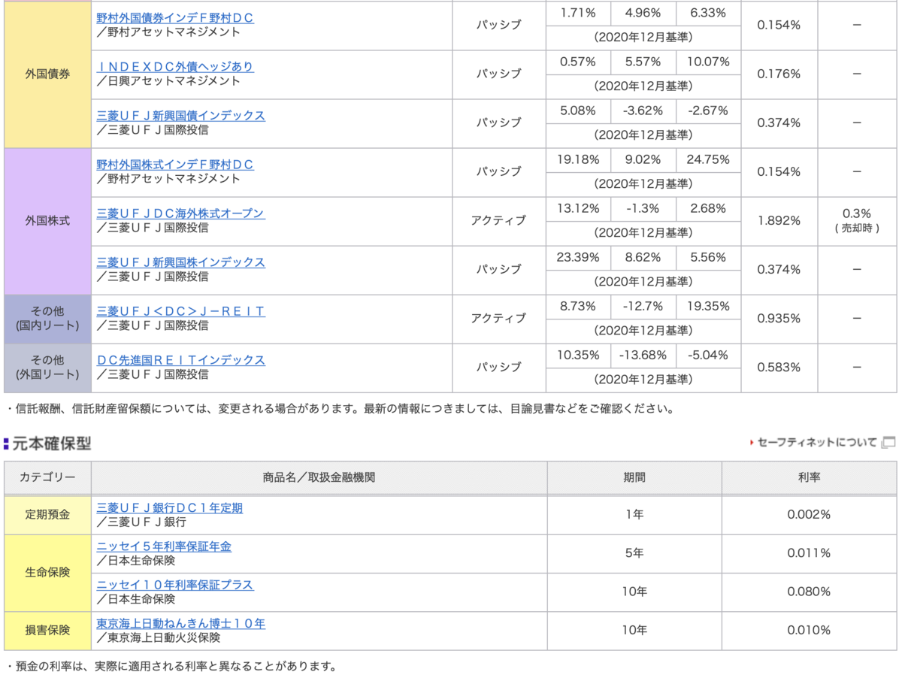The width and height of the screenshot is (902, 678).
Task: Click 商品名/取扱金融機関 column header
Action: 319,477
